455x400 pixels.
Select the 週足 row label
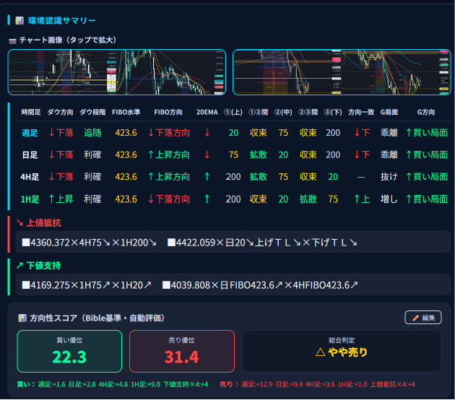click(30, 133)
